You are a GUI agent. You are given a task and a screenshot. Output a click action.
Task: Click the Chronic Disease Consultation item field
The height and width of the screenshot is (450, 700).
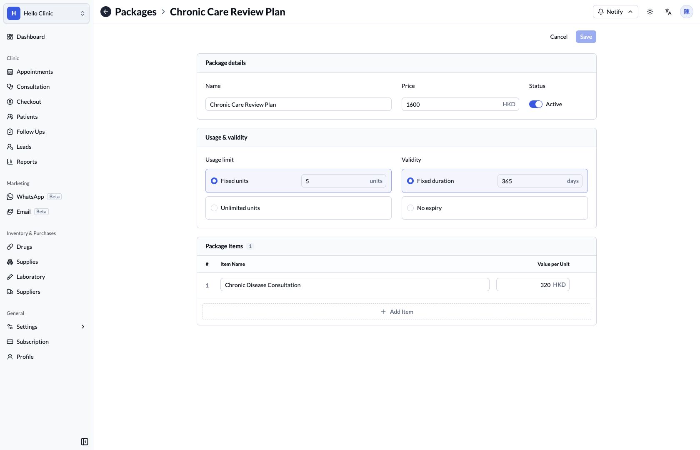(x=355, y=285)
